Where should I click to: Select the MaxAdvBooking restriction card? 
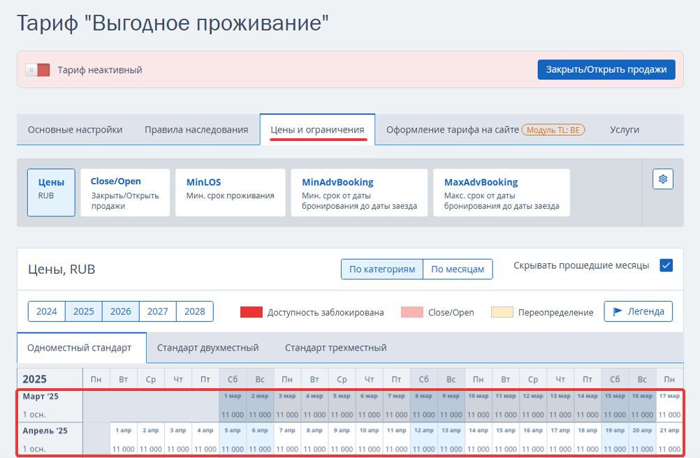501,192
